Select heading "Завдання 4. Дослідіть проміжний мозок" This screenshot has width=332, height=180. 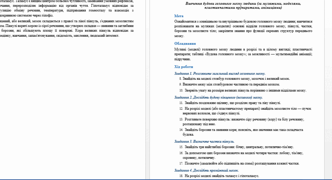point(207,170)
